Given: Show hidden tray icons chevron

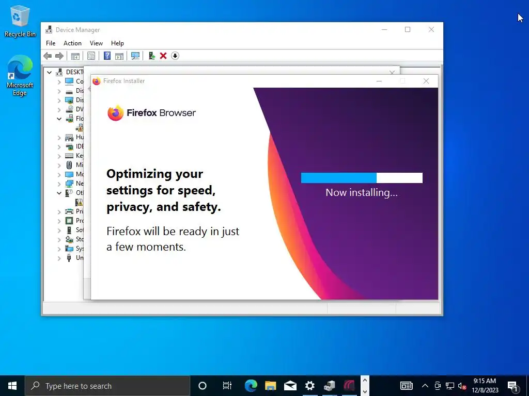Looking at the screenshot, I should tap(425, 386).
